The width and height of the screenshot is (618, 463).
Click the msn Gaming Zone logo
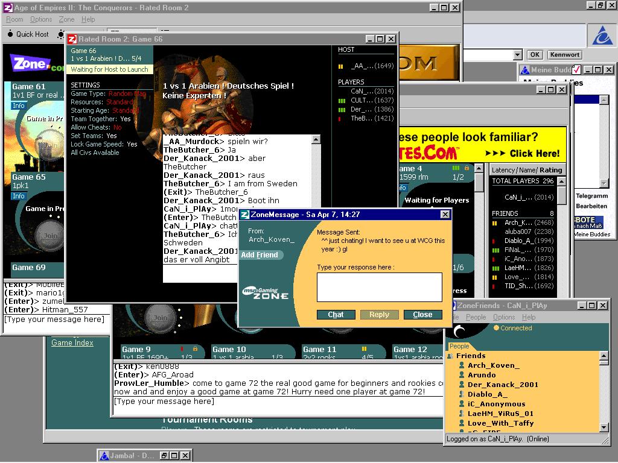[266, 294]
